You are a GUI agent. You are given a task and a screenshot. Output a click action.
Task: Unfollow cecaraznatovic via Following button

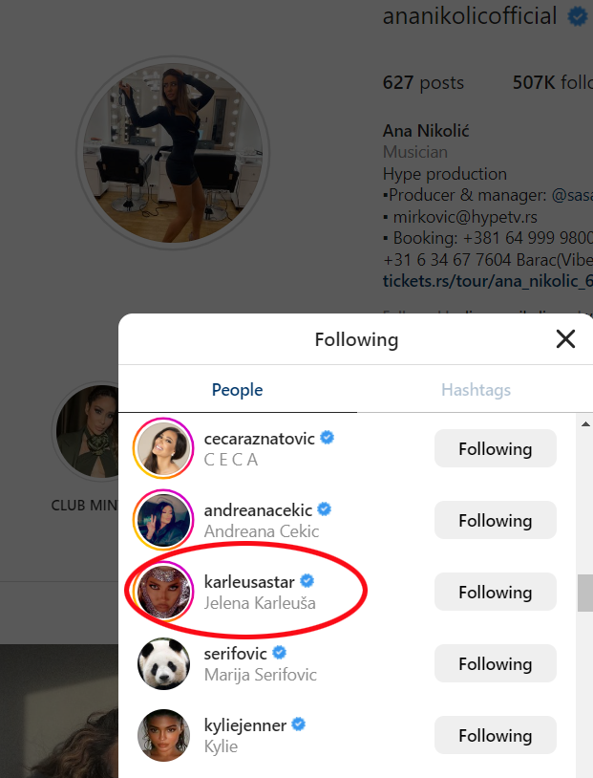coord(495,449)
